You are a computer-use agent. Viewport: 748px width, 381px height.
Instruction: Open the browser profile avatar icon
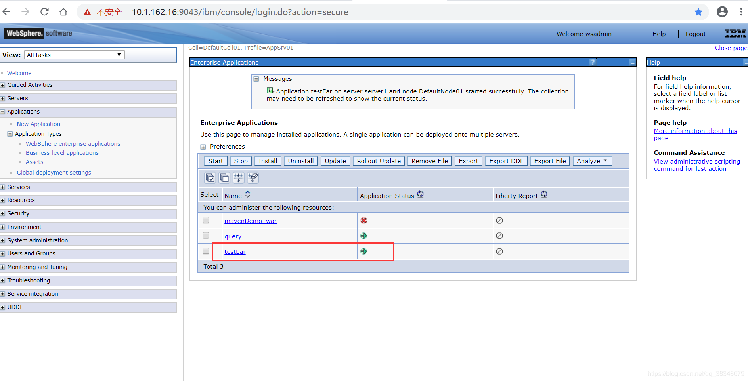click(722, 12)
